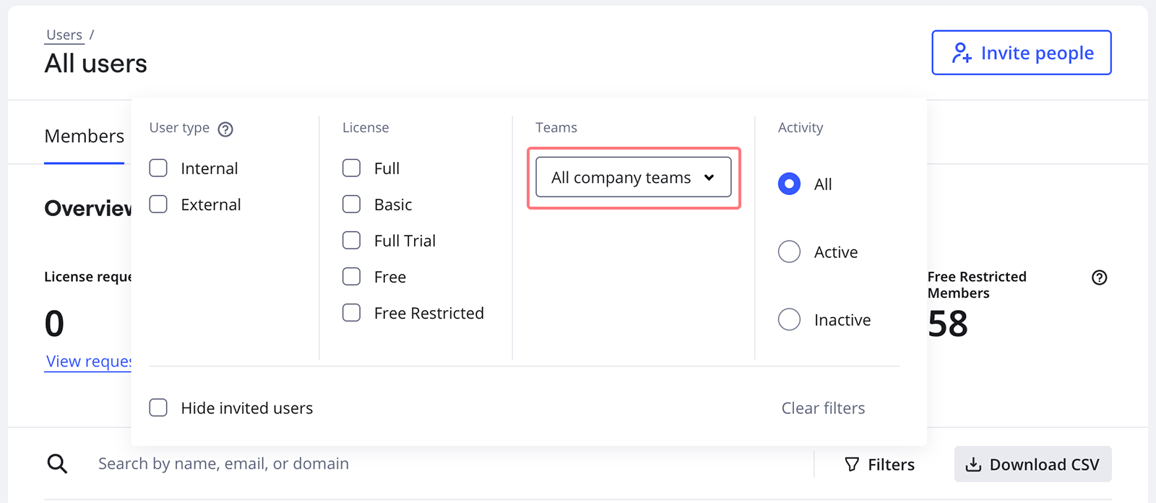1156x503 pixels.
Task: Toggle Hide invited users checkbox
Action: pos(158,408)
